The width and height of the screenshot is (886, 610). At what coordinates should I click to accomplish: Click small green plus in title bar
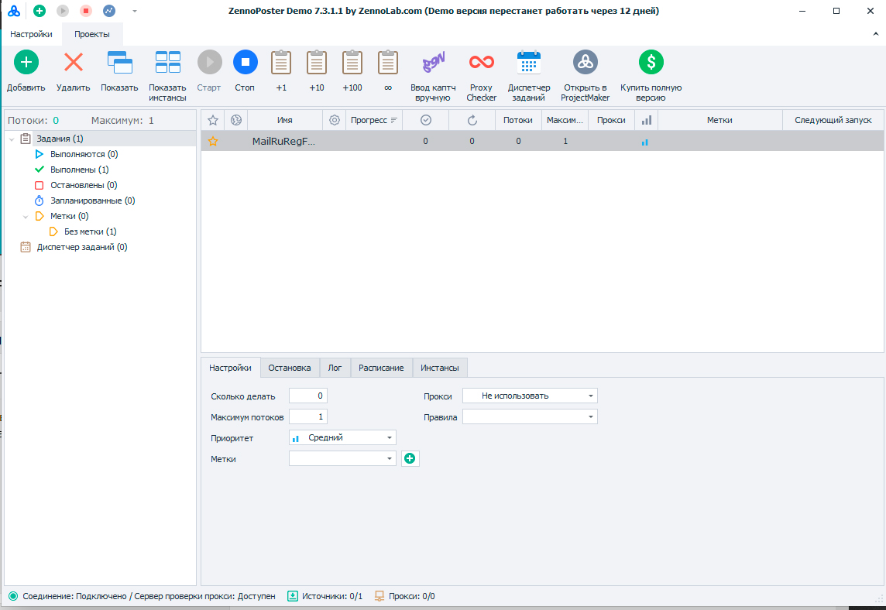tap(39, 11)
